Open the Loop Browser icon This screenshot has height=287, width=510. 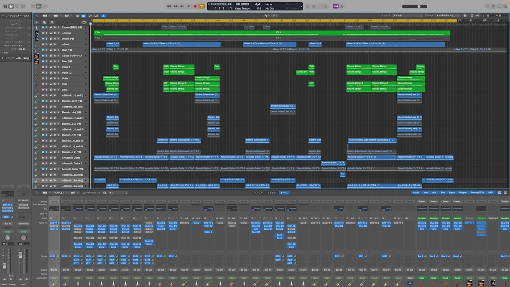tap(499, 6)
